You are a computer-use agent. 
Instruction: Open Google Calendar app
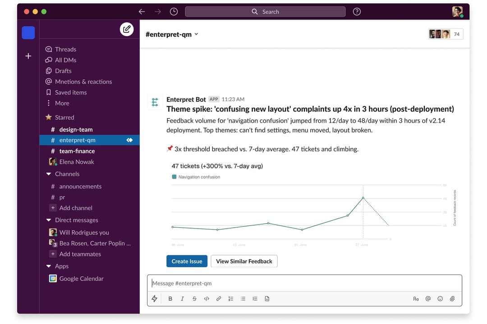pos(76,279)
